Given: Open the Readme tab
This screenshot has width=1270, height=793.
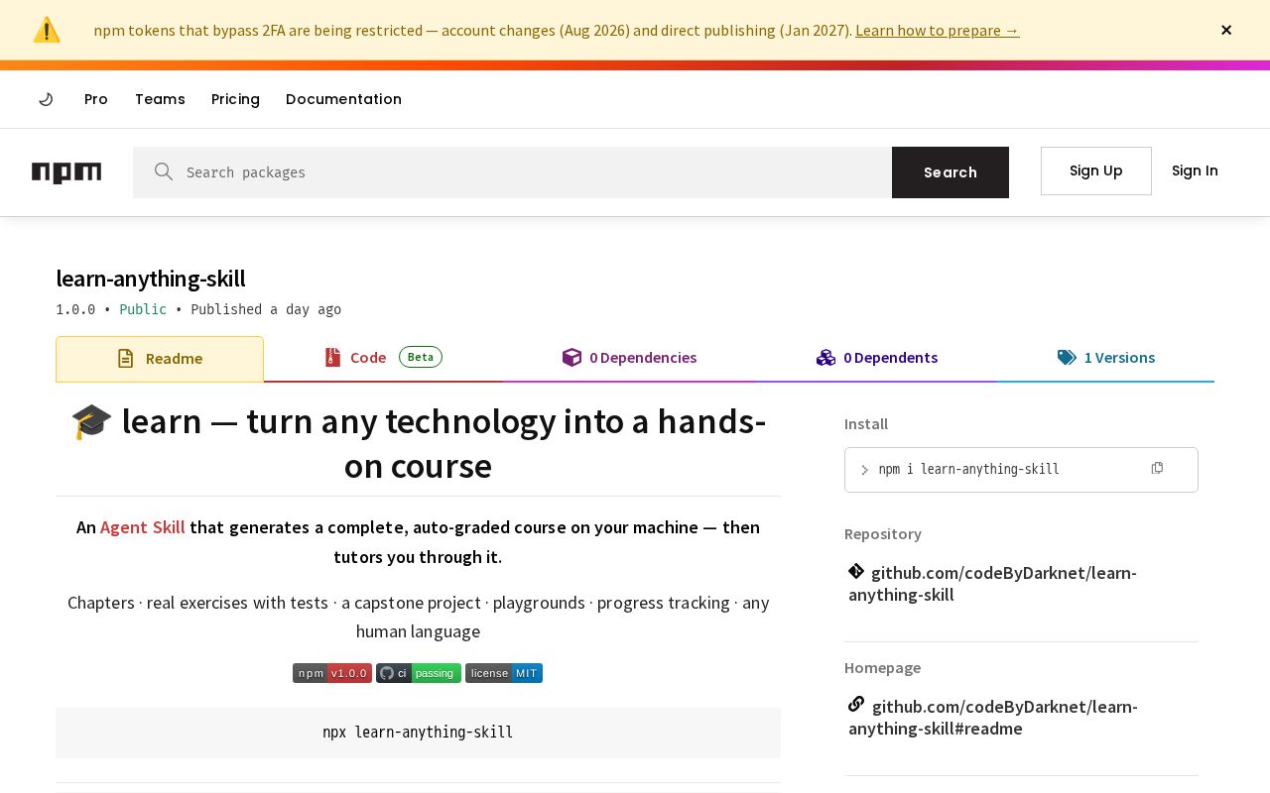Looking at the screenshot, I should [x=160, y=359].
